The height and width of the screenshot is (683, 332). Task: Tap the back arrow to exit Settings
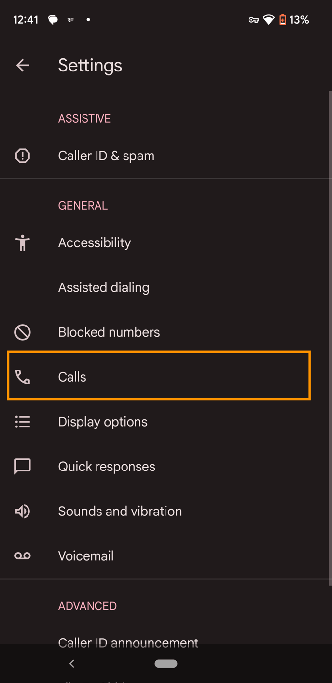23,65
